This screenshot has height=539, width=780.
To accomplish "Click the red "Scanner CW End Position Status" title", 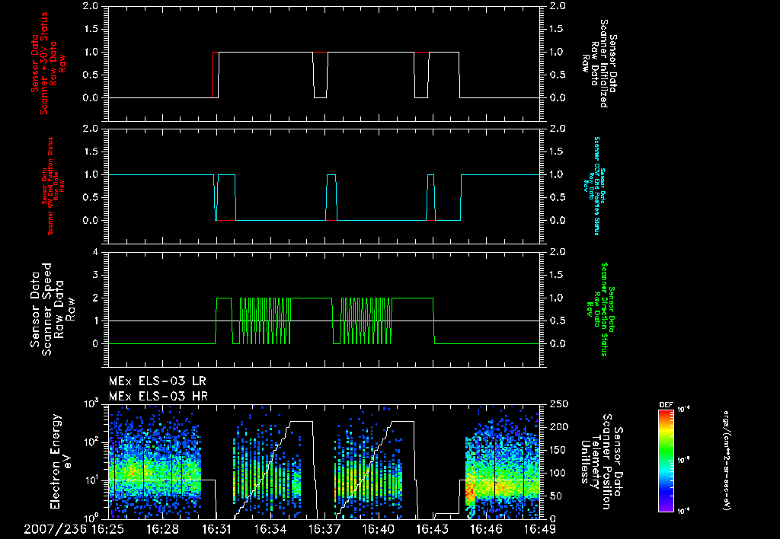I will click(x=53, y=186).
